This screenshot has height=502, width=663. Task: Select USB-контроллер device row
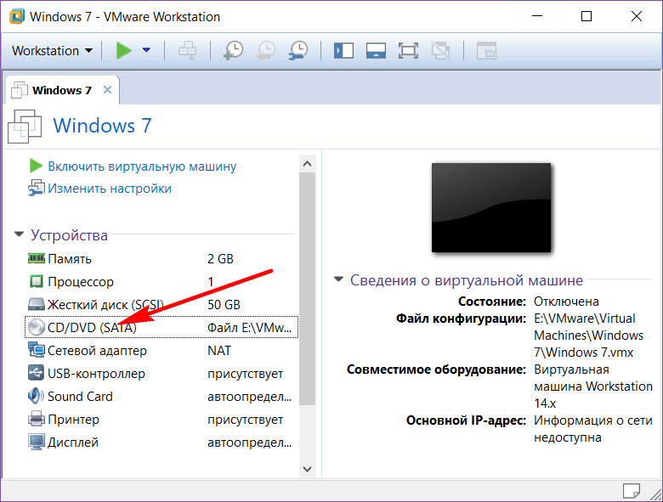(161, 374)
